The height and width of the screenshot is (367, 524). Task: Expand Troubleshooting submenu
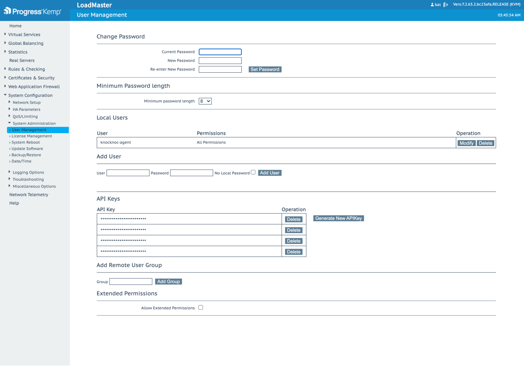[x=28, y=179]
